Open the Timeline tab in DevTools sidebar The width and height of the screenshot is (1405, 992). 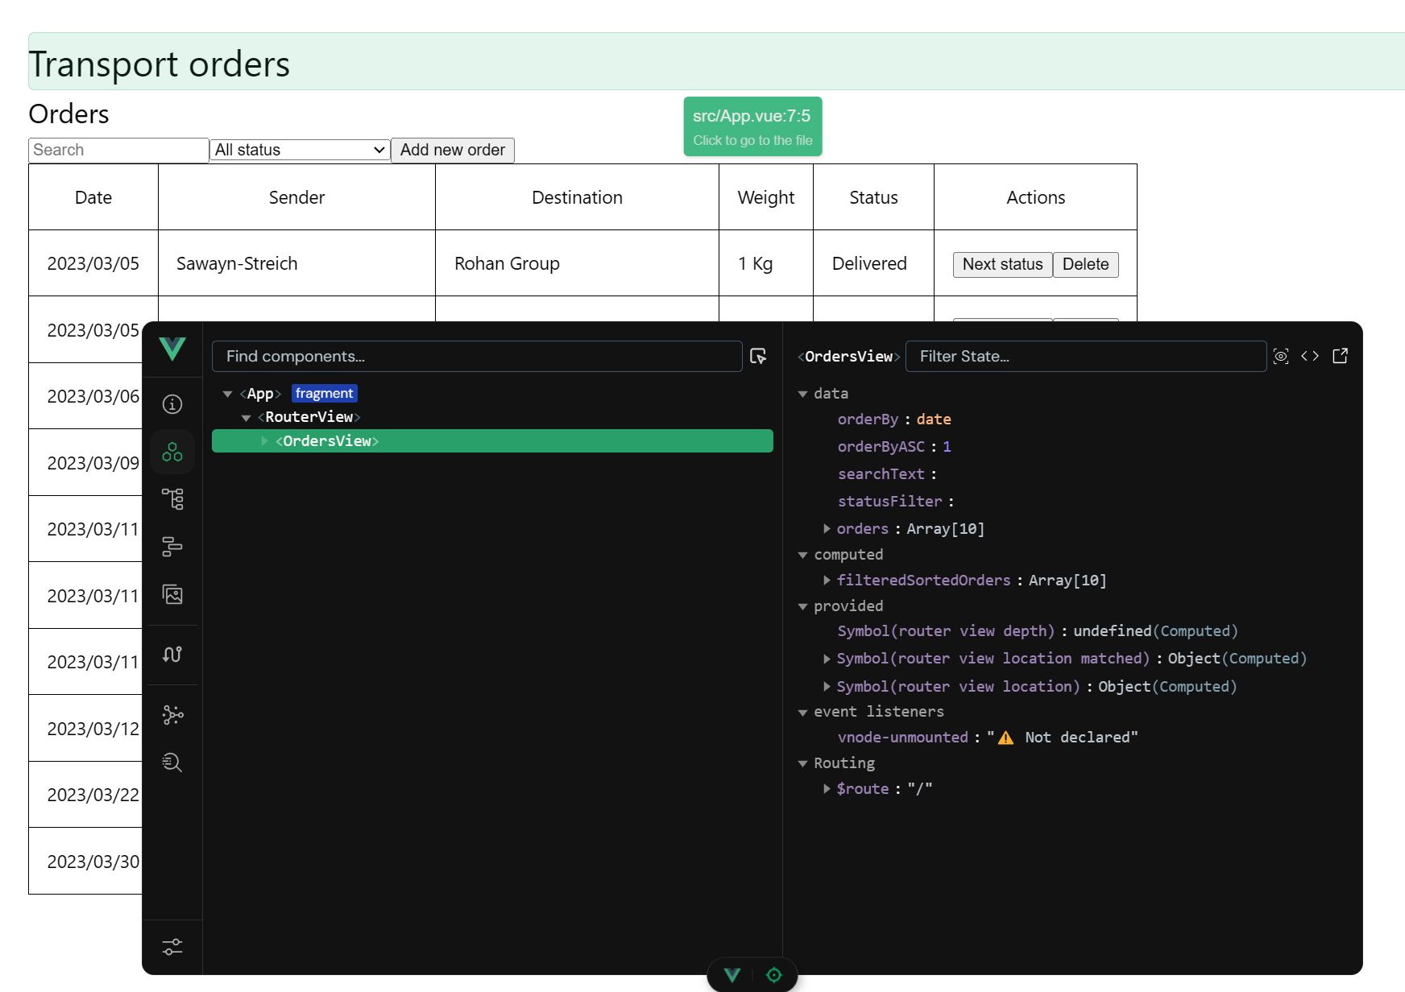tap(172, 547)
